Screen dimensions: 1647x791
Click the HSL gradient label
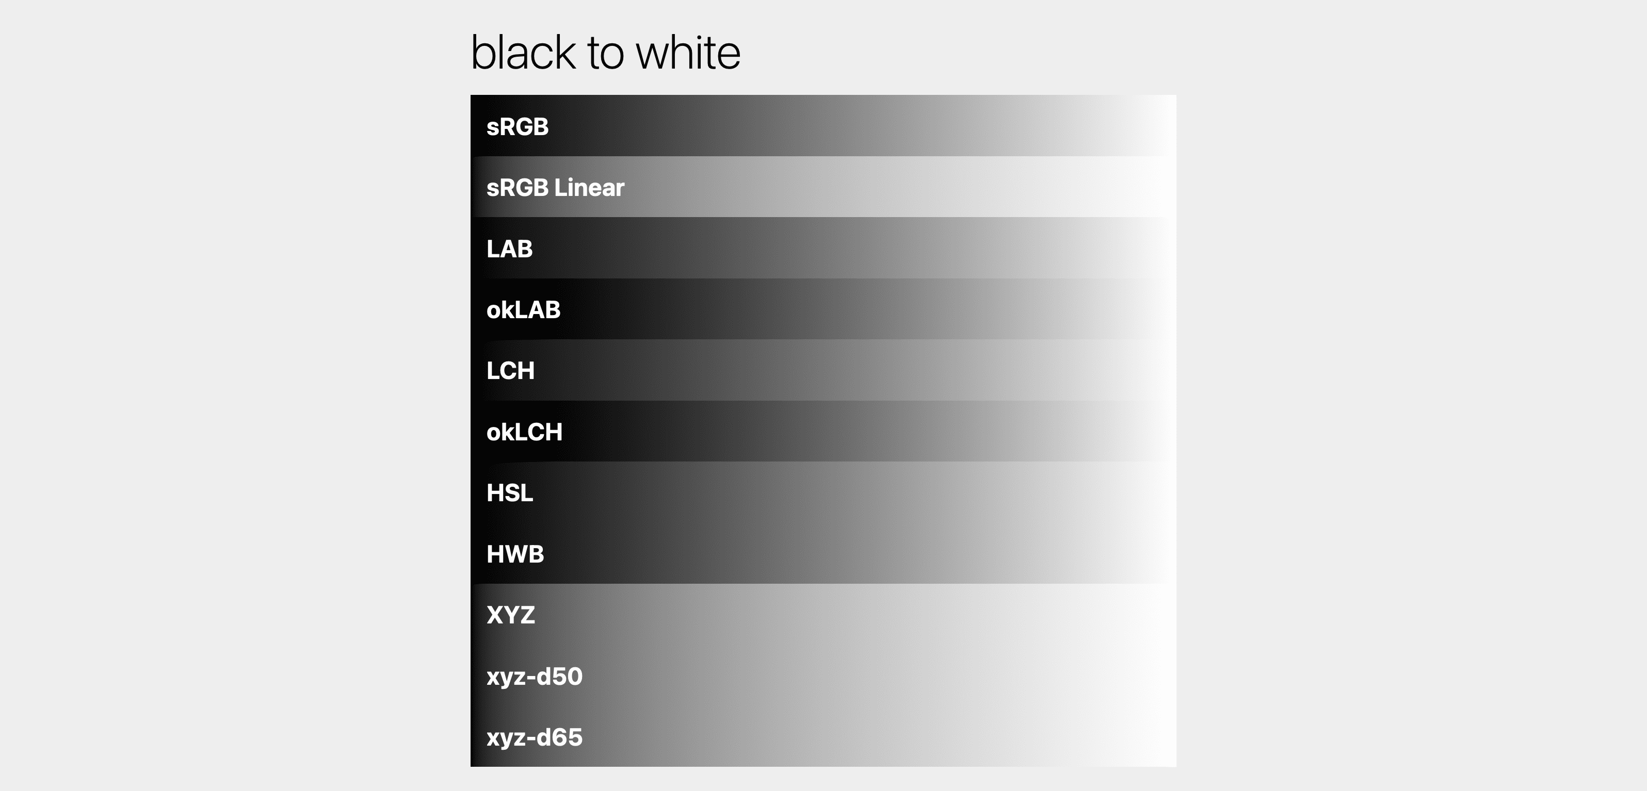pos(510,492)
